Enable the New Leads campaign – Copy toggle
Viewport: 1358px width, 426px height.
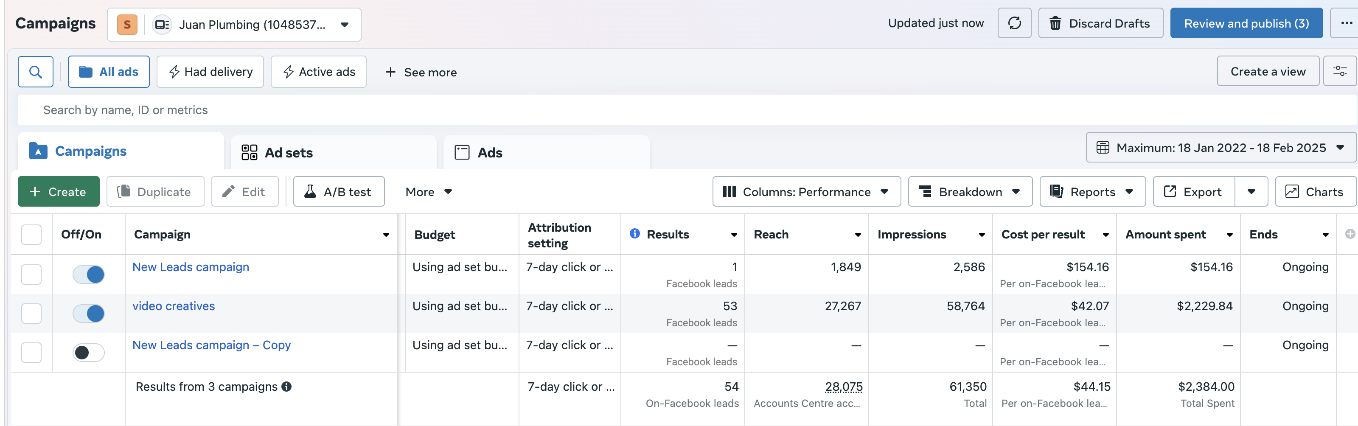click(89, 352)
